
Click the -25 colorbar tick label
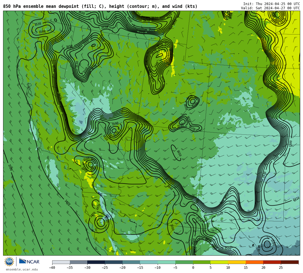click(105, 268)
